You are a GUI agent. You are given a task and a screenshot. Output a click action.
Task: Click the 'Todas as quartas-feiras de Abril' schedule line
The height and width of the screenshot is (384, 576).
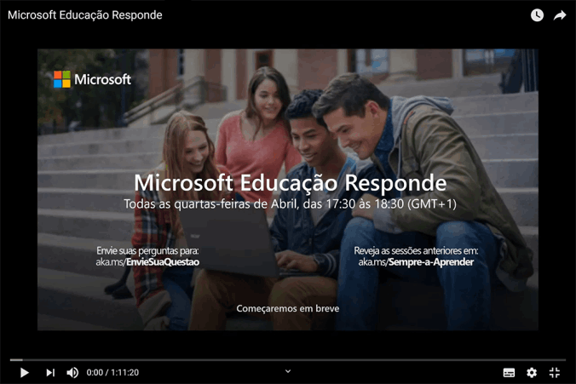pos(290,204)
